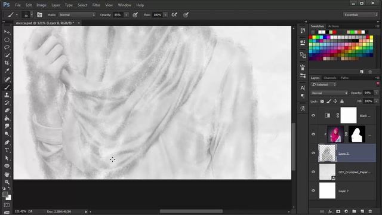Viewport: 382px width, 215px height.
Task: Open the Essentials workspace dropdown
Action: [361, 15]
